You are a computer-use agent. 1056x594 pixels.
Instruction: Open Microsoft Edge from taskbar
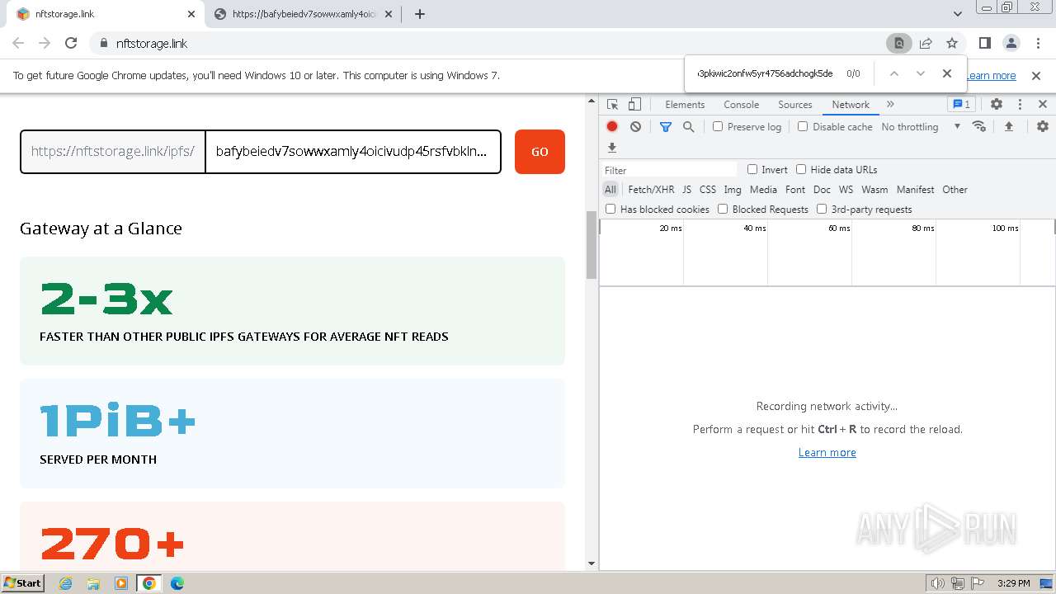point(177,583)
